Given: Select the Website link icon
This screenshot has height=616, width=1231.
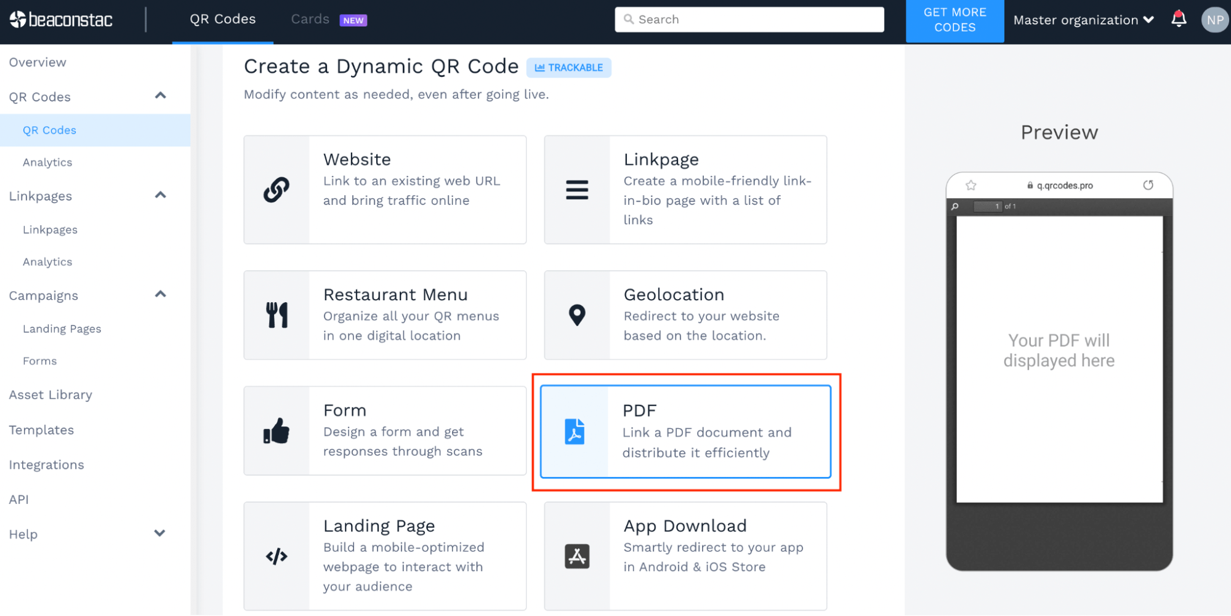Looking at the screenshot, I should tap(277, 190).
